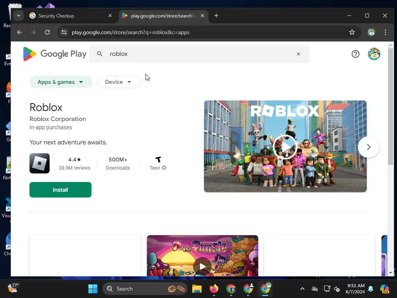The width and height of the screenshot is (397, 298).
Task: Show Teen rating info icon
Action: click(164, 168)
